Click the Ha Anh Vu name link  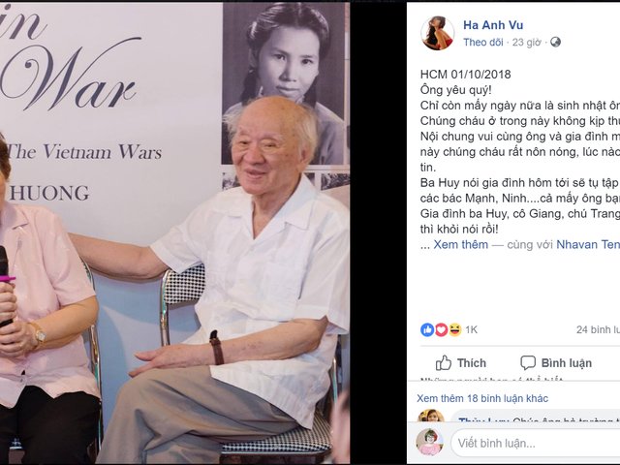493,25
